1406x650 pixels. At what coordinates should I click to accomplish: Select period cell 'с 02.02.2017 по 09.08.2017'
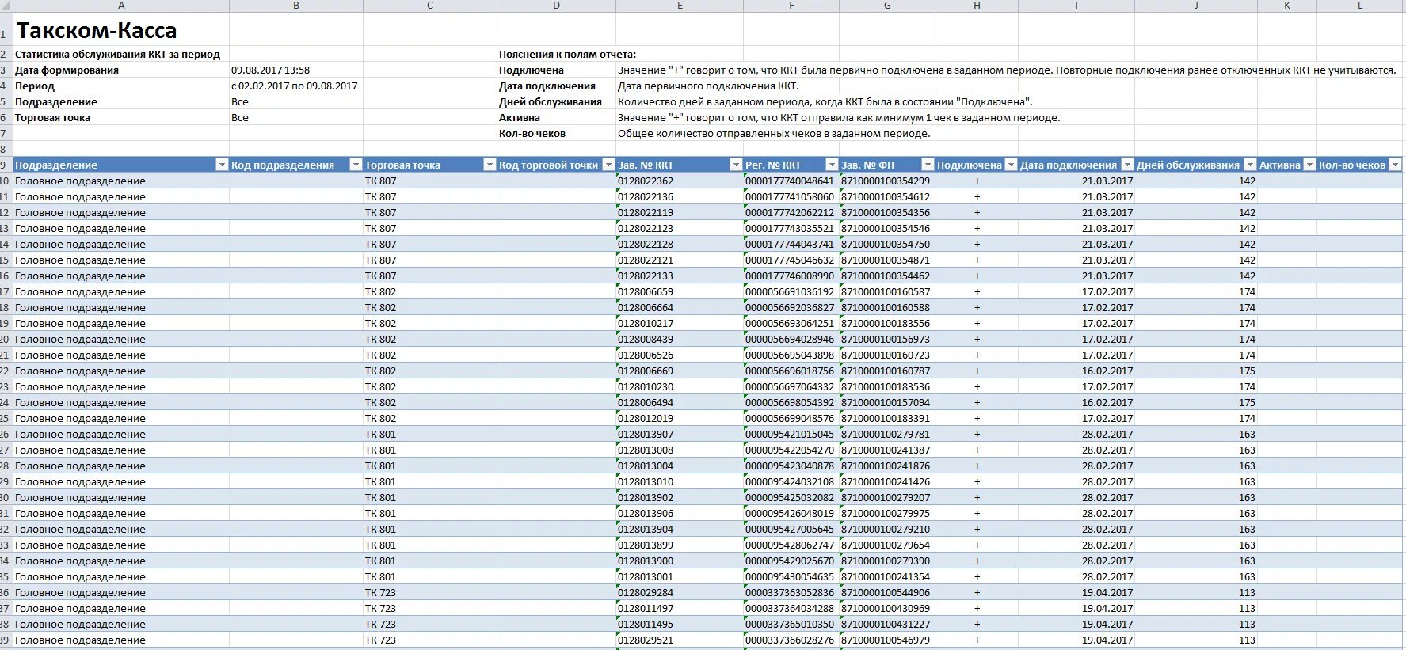click(296, 86)
